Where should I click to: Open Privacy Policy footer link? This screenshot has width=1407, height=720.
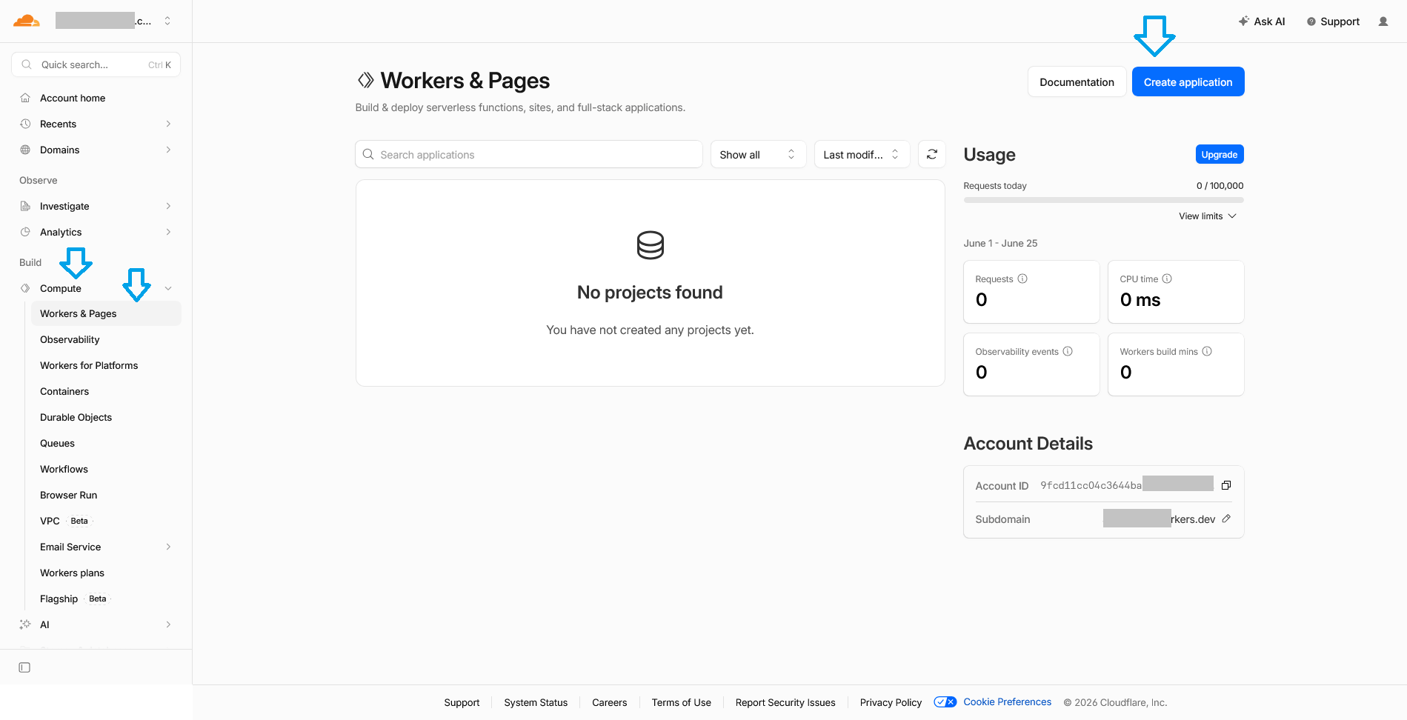tap(891, 702)
